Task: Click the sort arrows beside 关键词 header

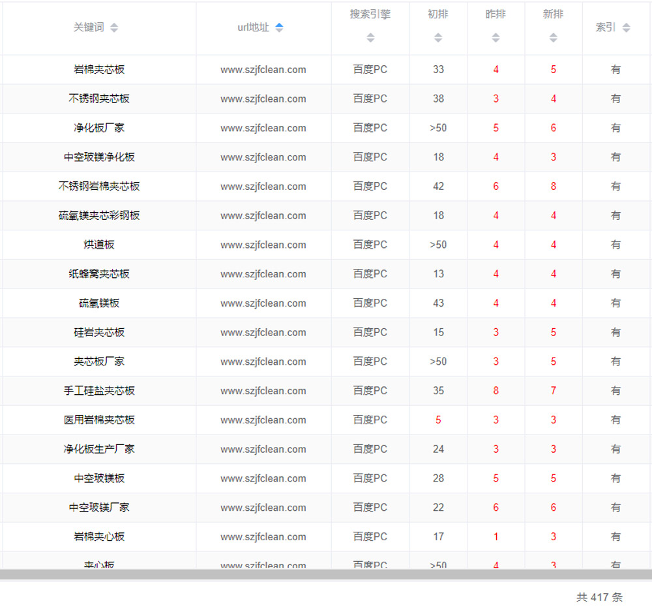Action: point(114,27)
